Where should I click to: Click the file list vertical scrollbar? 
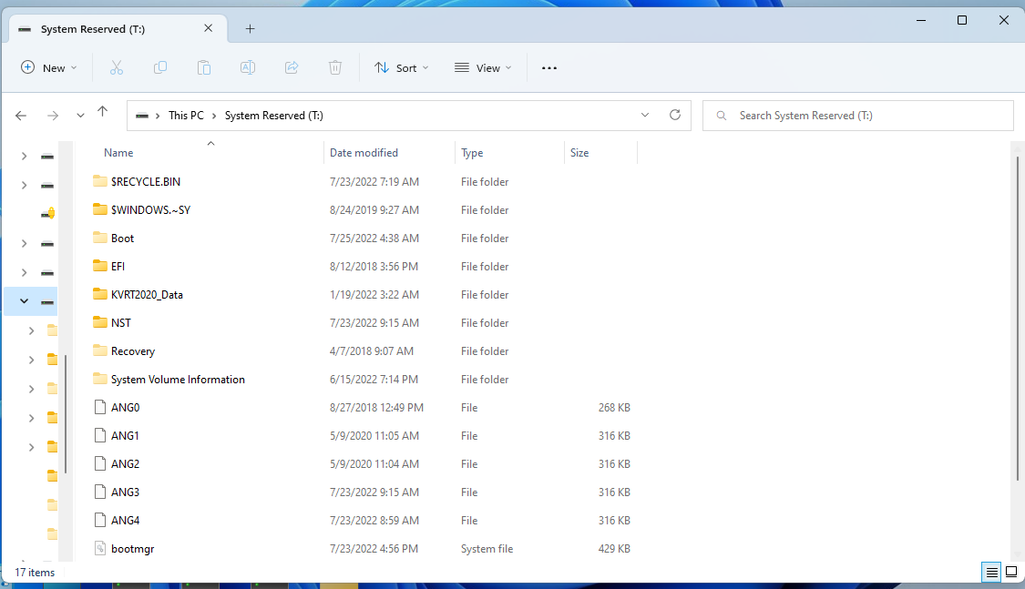coord(1017,318)
